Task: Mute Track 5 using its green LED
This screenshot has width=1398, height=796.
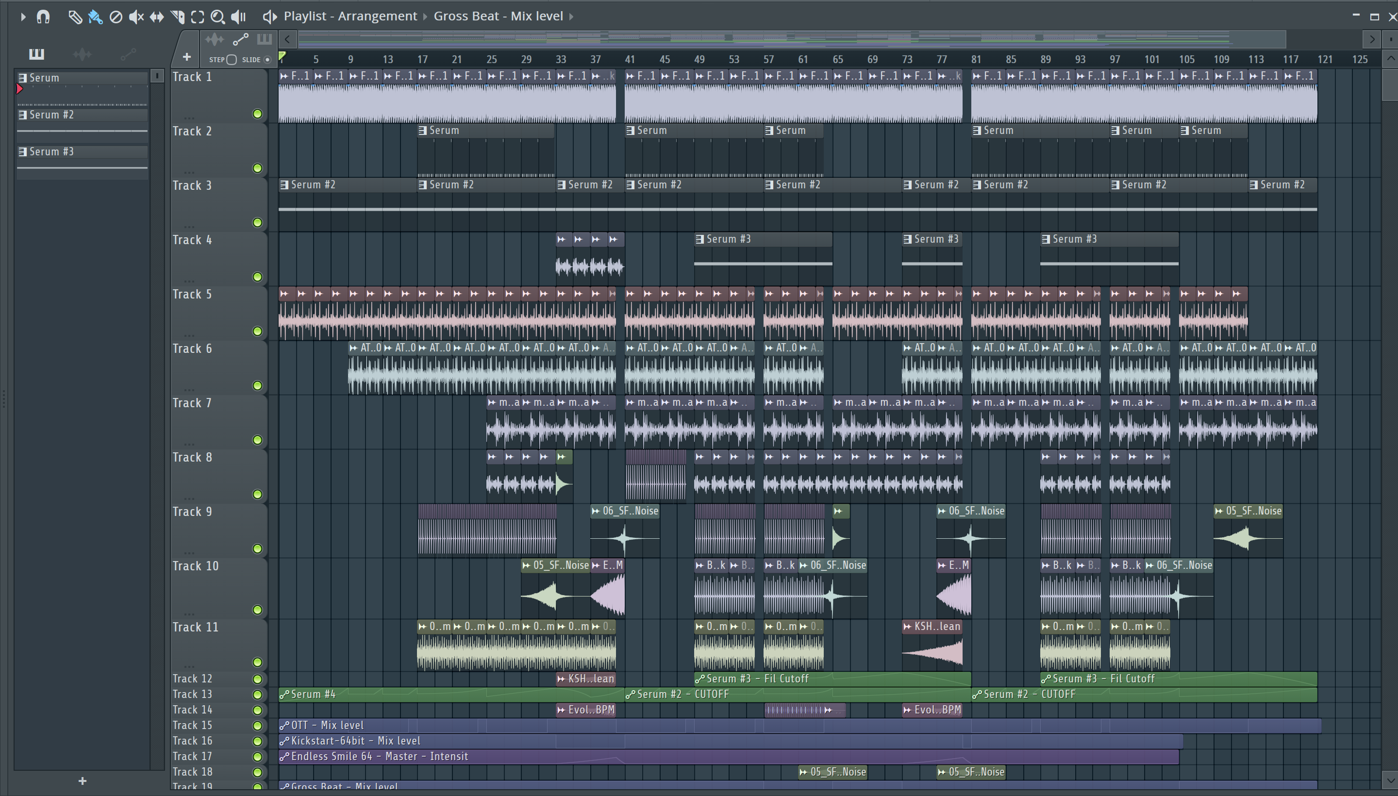Action: pyautogui.click(x=257, y=332)
